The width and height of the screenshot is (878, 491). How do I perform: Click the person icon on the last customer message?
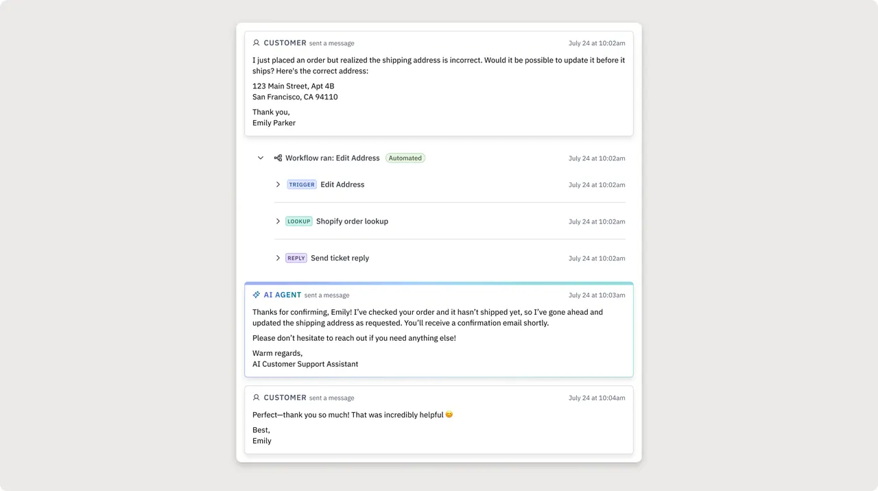pyautogui.click(x=257, y=398)
